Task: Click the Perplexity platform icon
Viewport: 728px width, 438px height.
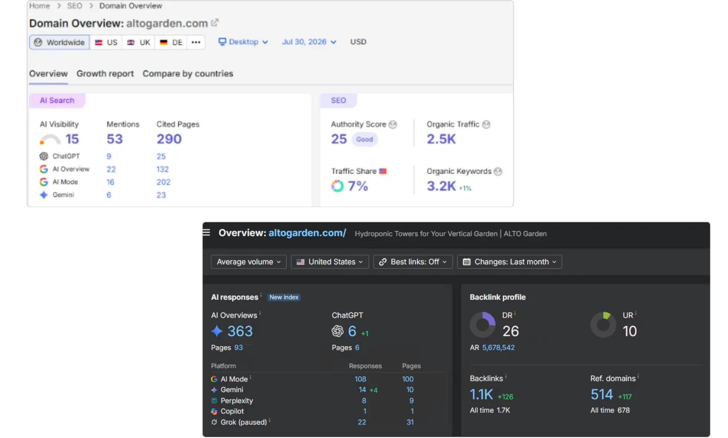Action: 214,401
